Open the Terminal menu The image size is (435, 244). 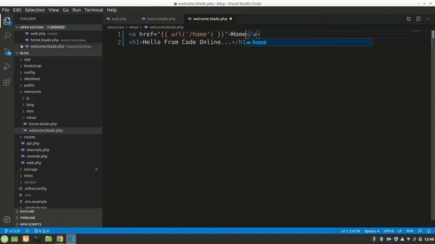click(x=94, y=10)
